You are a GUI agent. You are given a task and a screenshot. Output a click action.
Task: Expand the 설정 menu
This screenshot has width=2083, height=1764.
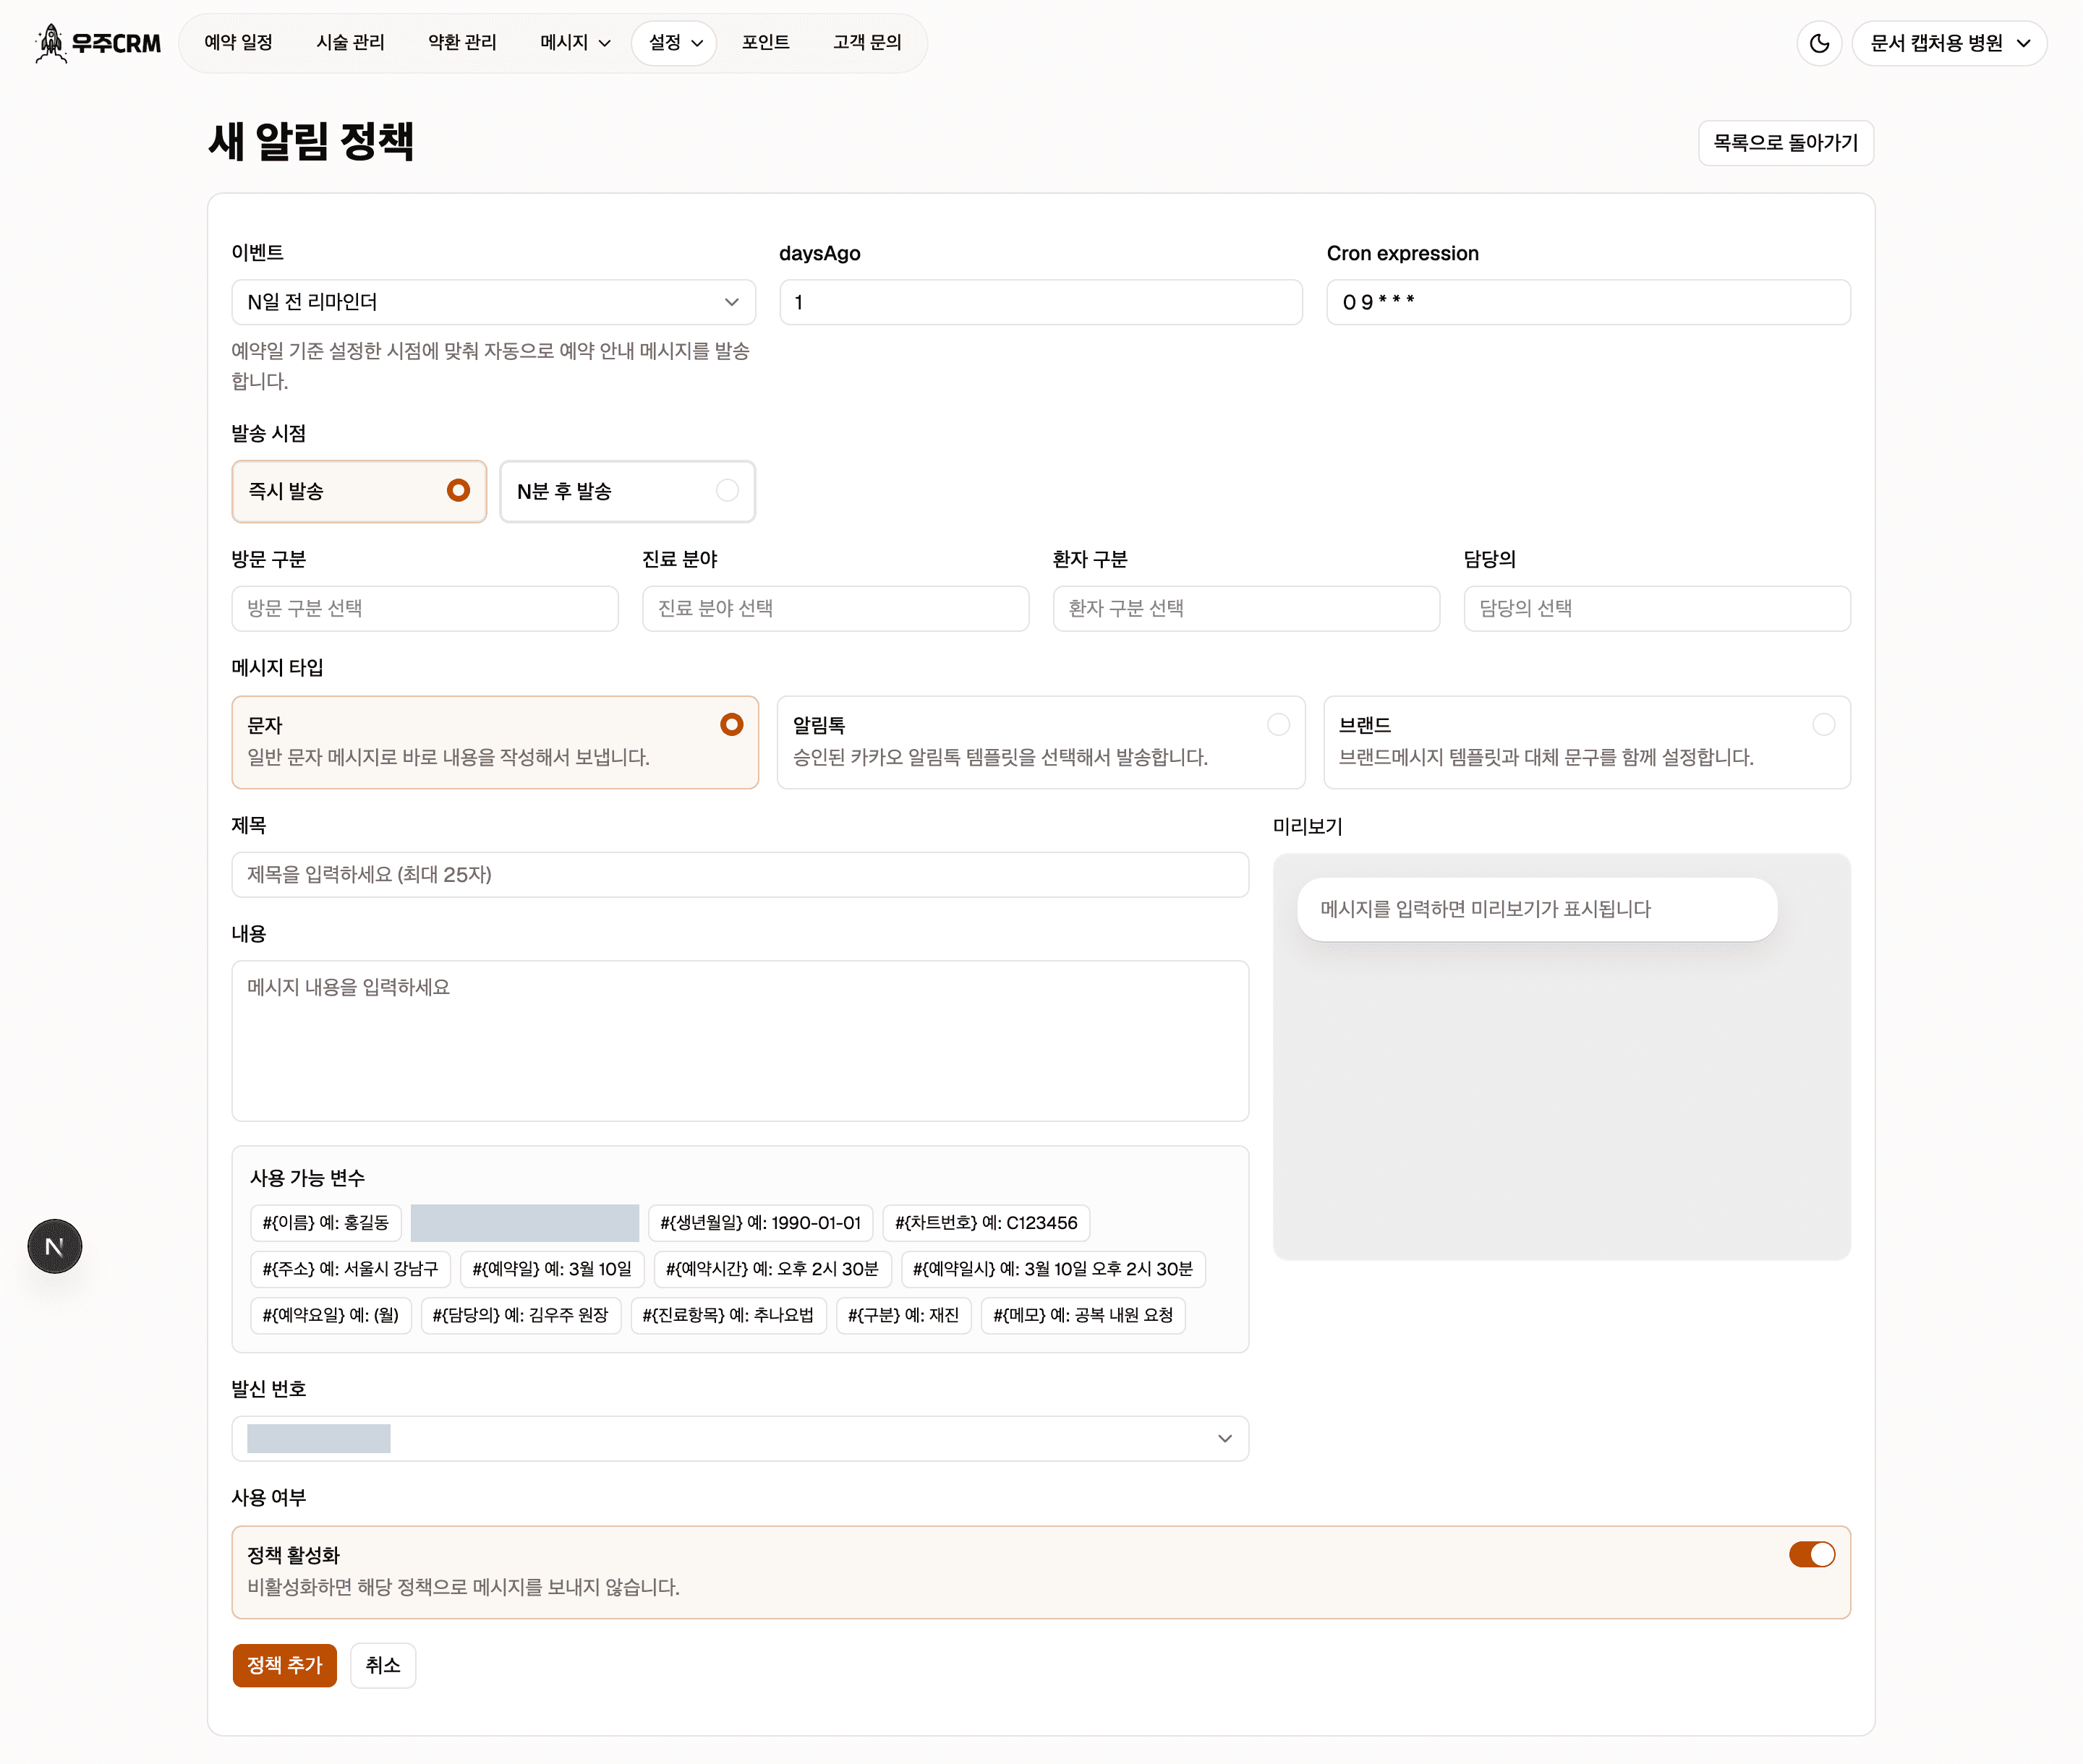coord(676,43)
